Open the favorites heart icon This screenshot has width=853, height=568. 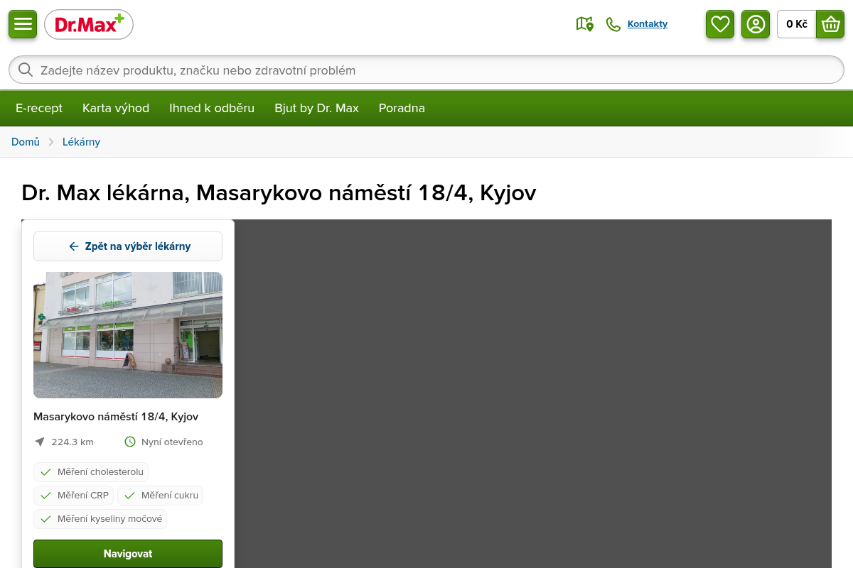[x=720, y=24]
